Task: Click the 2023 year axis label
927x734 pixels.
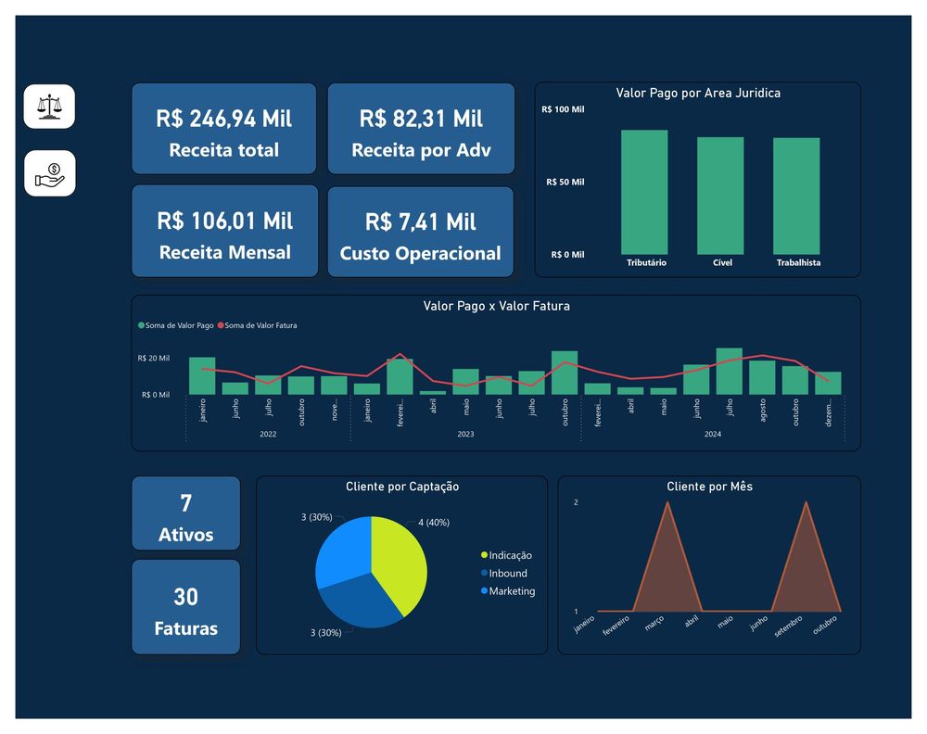Action: (465, 434)
